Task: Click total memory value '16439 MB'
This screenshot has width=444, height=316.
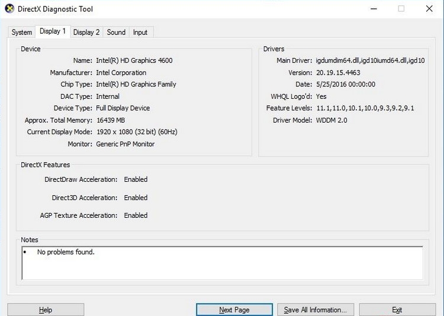Action: (111, 120)
